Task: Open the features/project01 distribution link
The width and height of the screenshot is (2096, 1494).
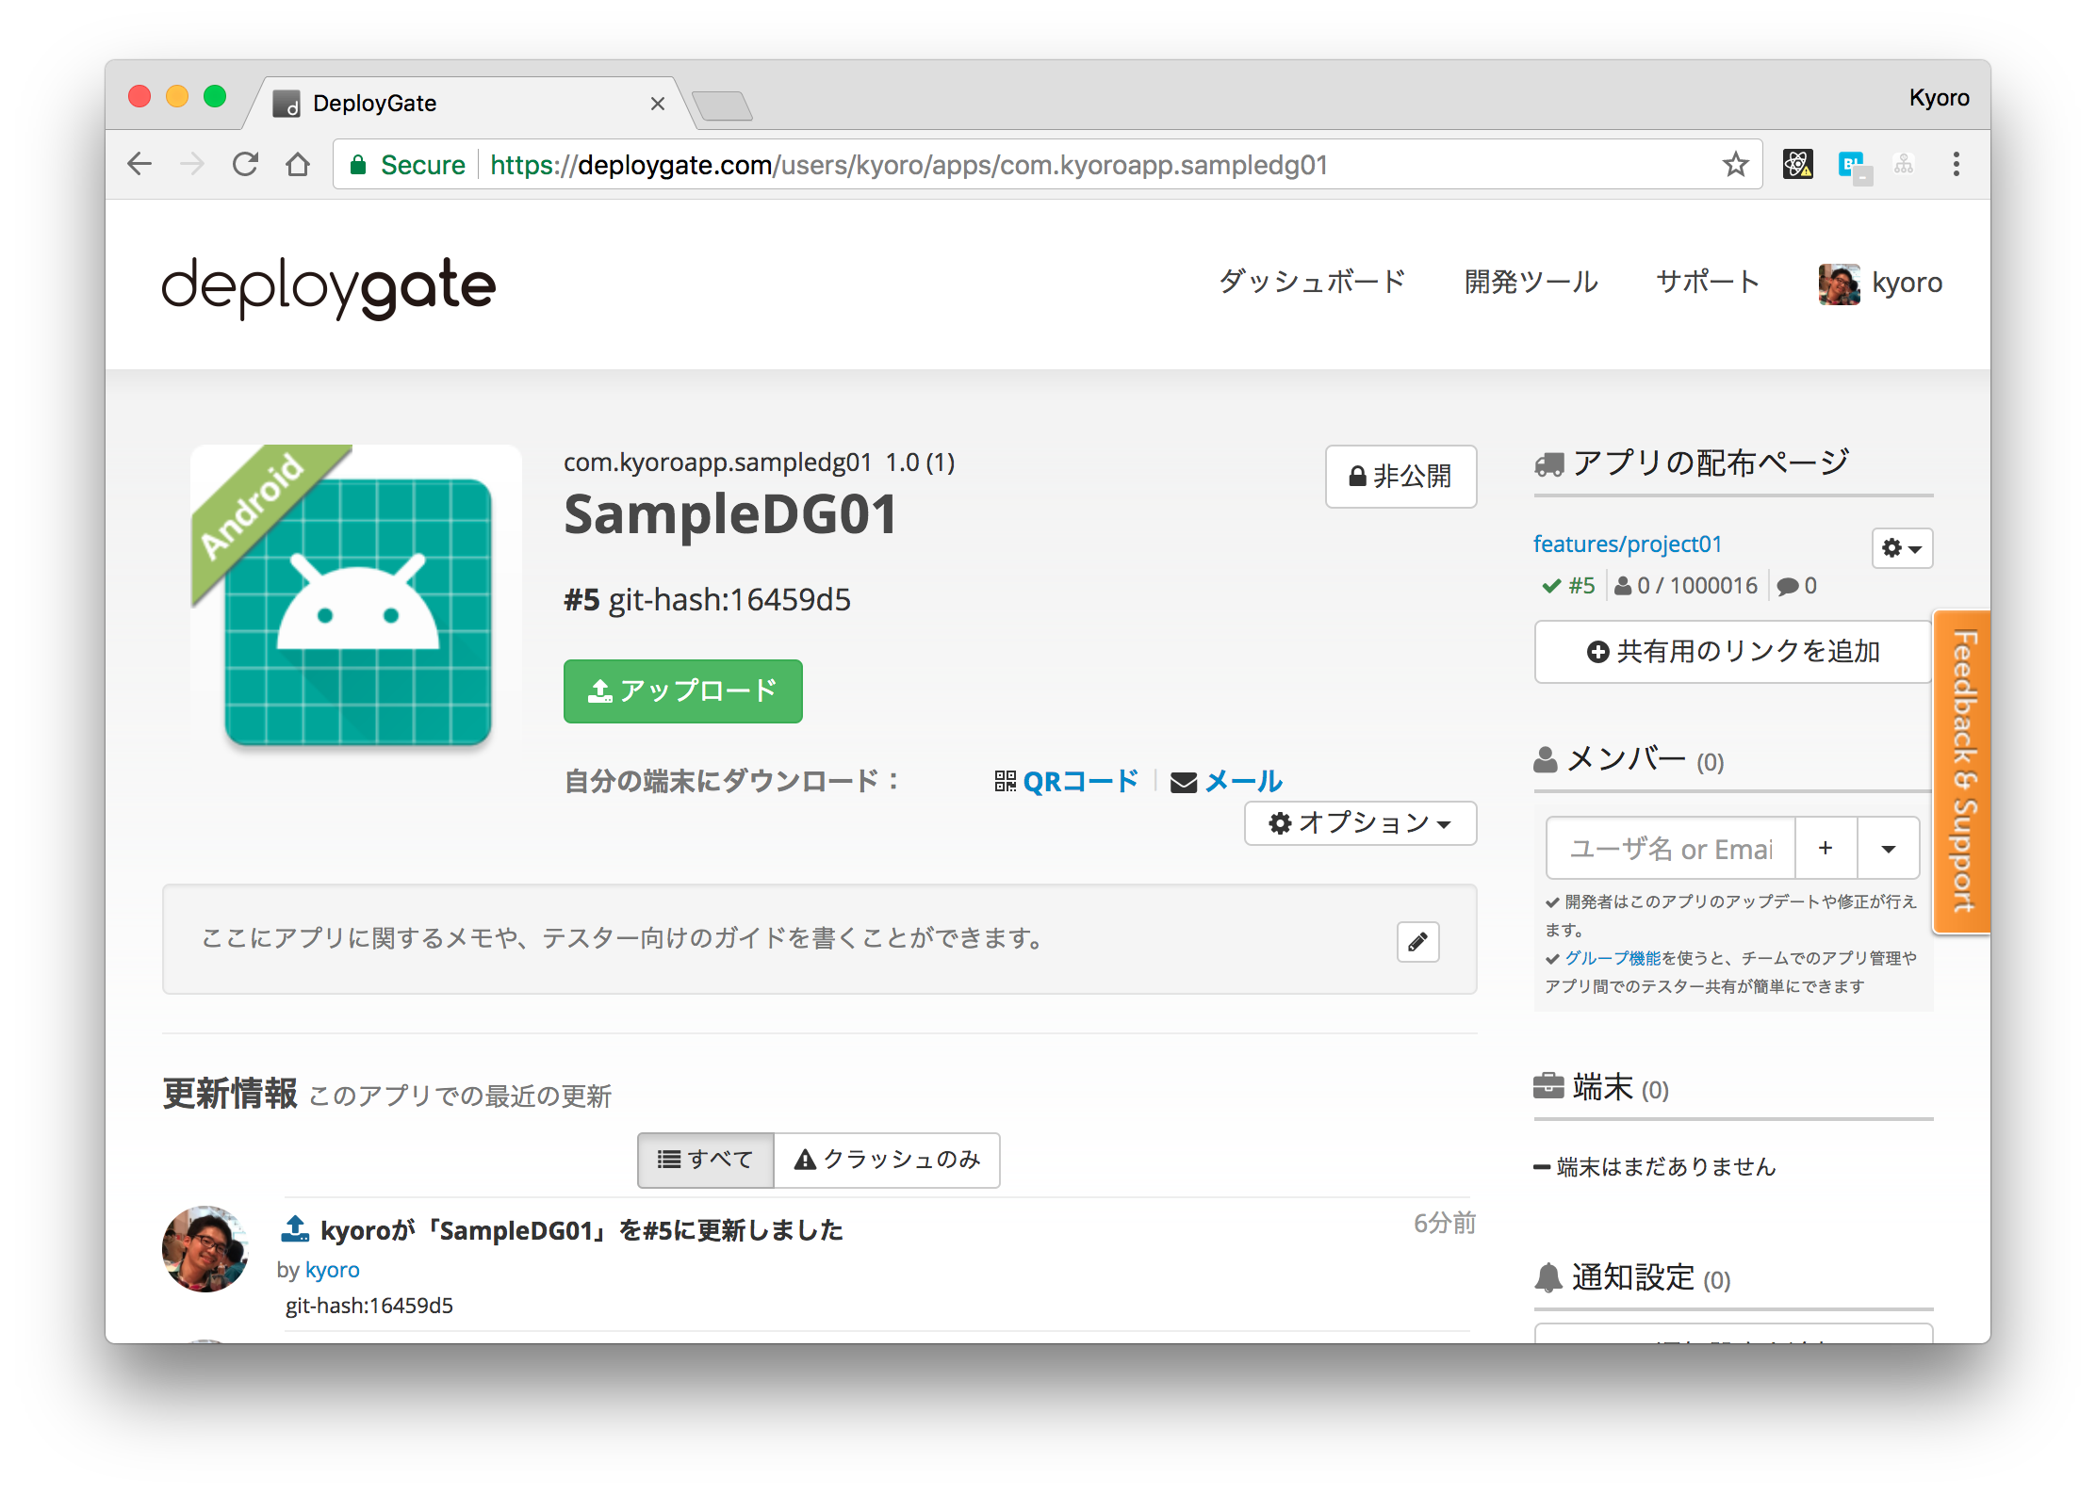Action: coord(1628,544)
